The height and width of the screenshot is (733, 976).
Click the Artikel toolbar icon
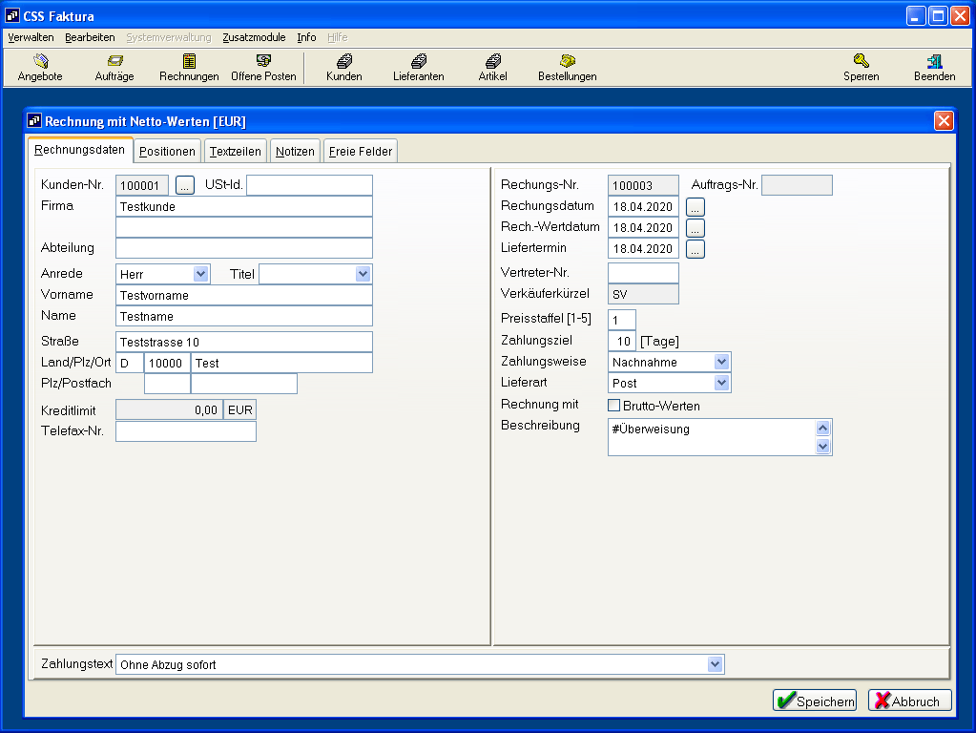tap(492, 68)
